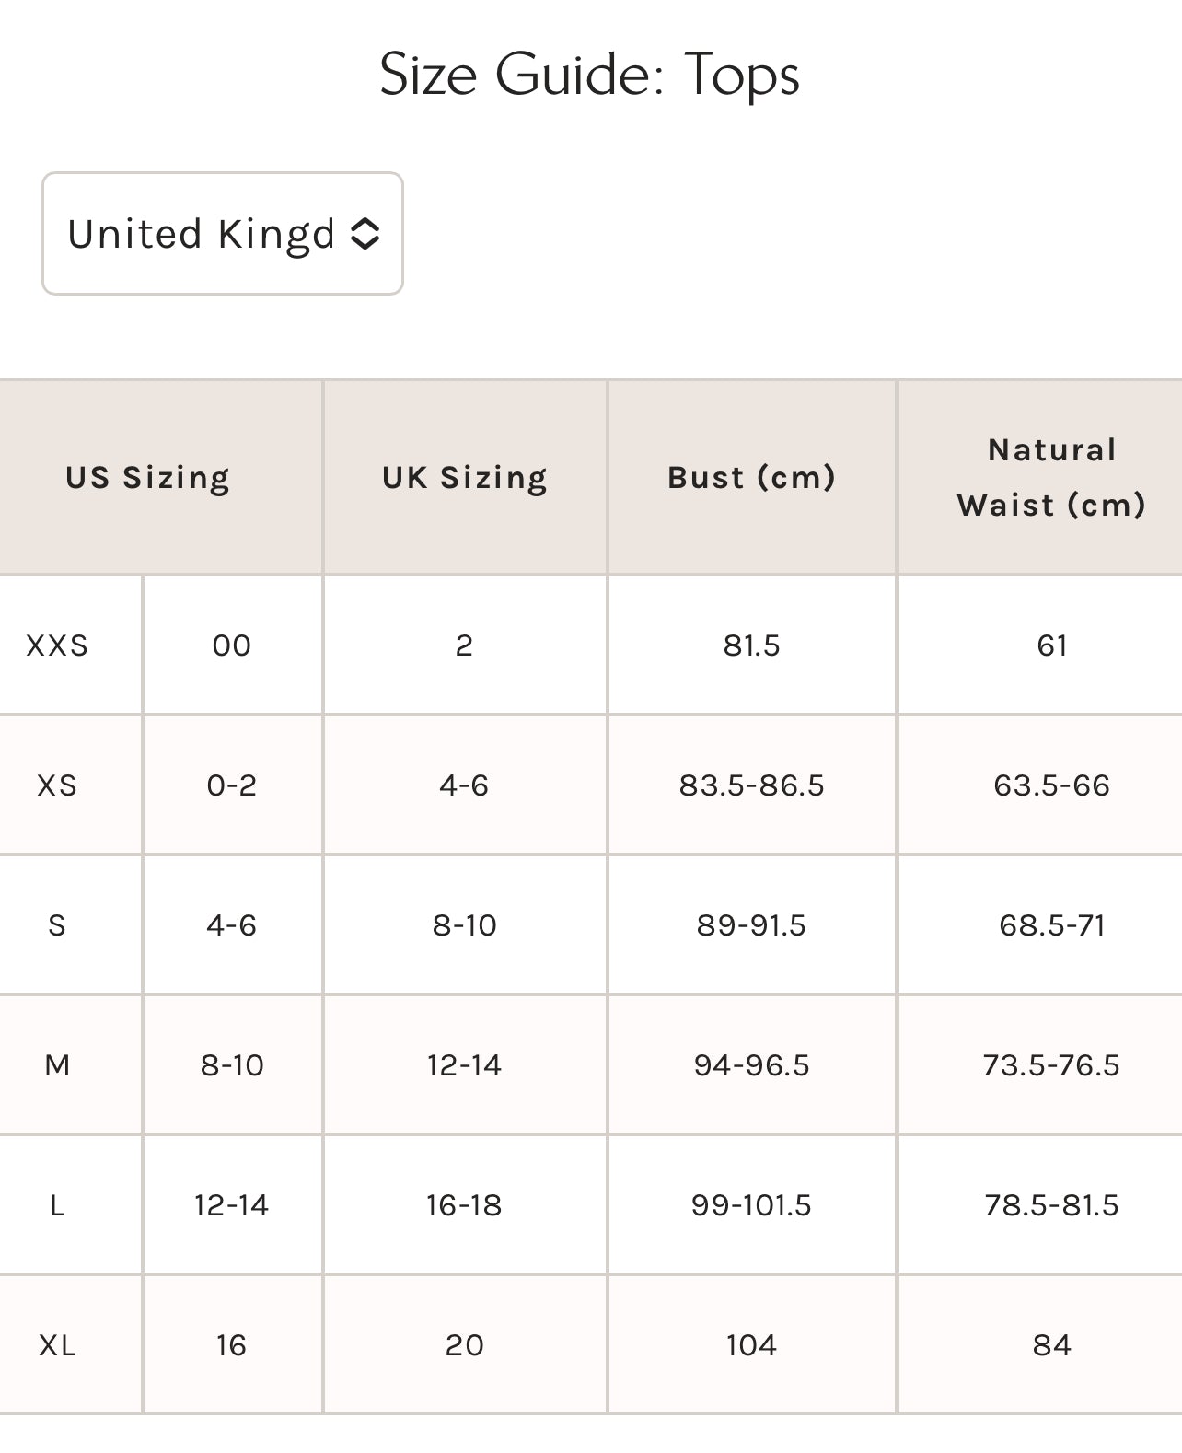Select the L size row label

click(57, 1205)
